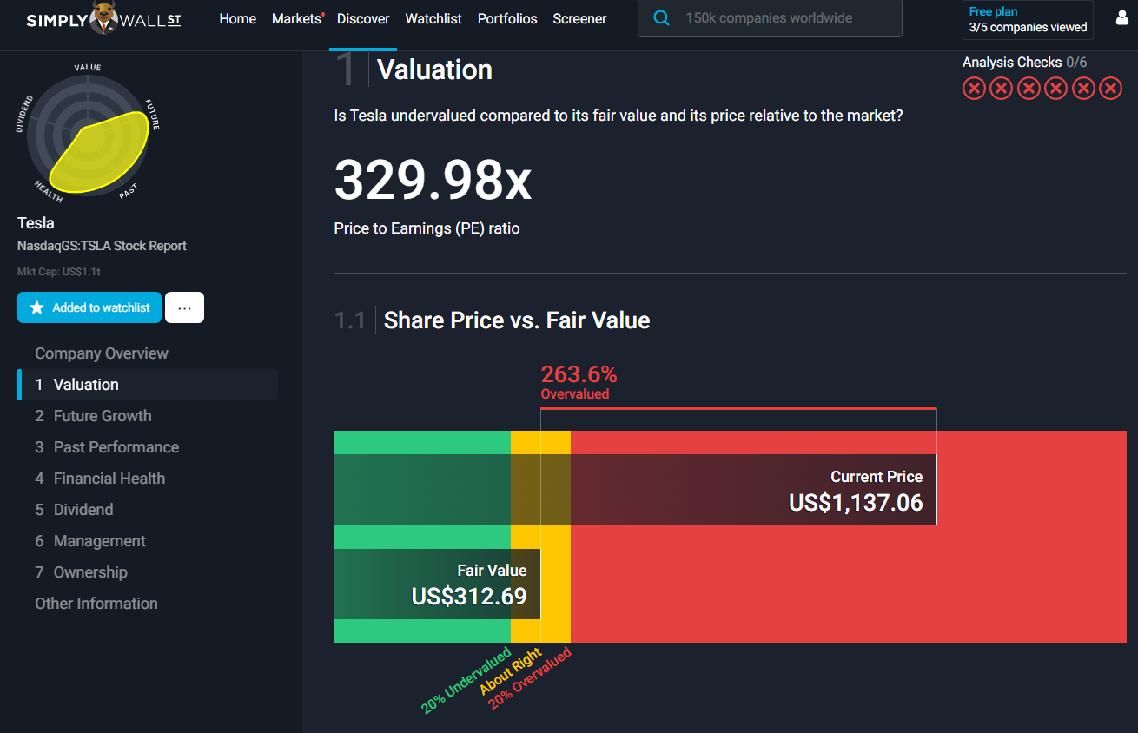Click the FUTURE label on the snowflake
Screen dimensions: 1138x733
[152, 115]
